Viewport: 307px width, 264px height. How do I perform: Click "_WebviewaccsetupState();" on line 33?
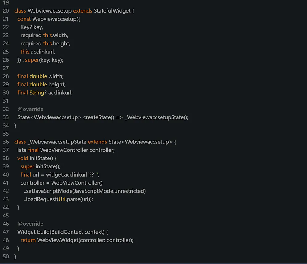[157, 117]
